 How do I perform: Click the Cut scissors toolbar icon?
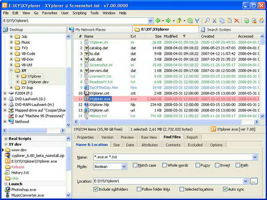[215, 21]
